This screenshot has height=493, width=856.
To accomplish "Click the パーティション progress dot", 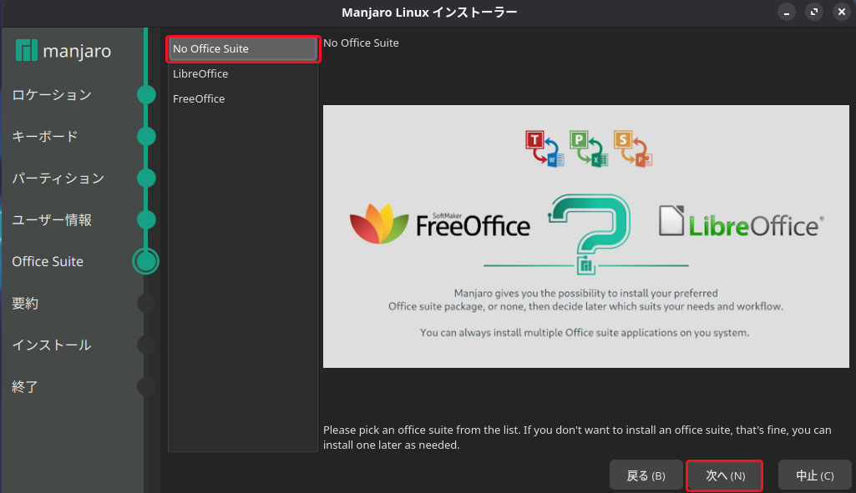I will coord(146,179).
